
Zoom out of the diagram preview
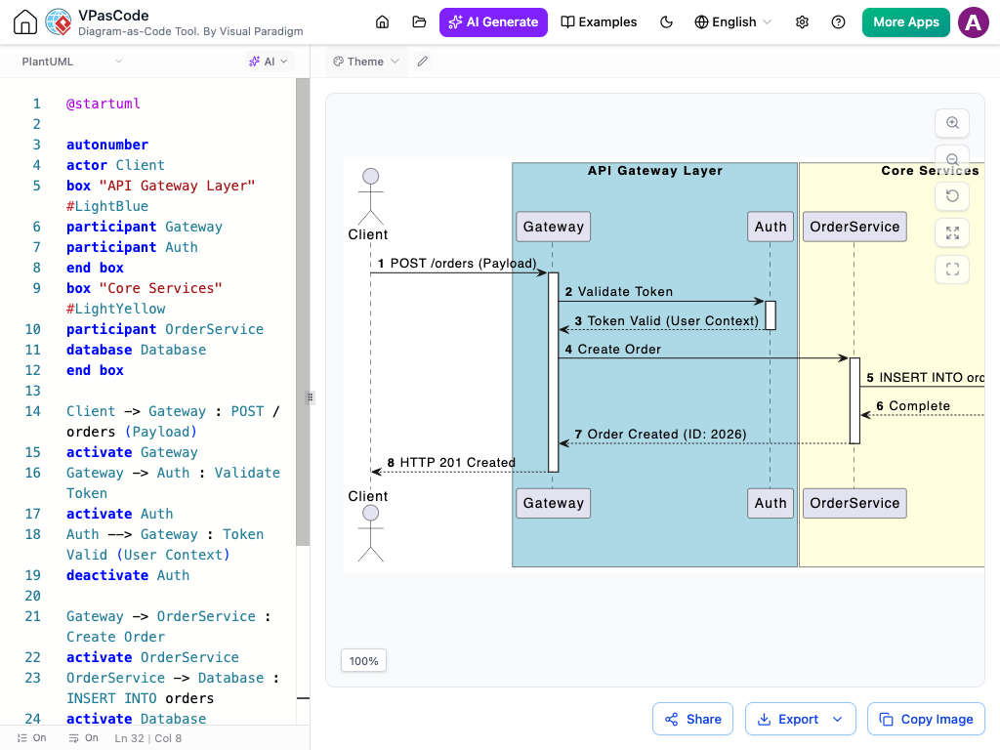point(952,159)
